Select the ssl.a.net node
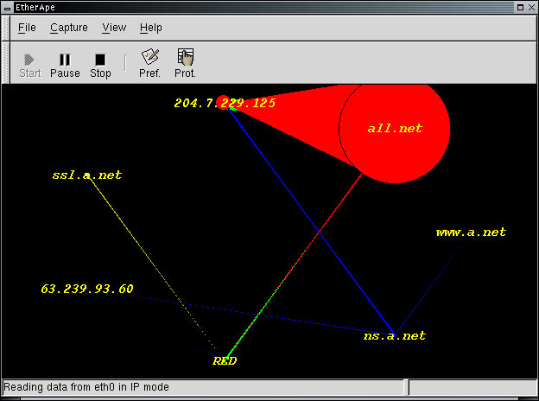 pyautogui.click(x=86, y=175)
